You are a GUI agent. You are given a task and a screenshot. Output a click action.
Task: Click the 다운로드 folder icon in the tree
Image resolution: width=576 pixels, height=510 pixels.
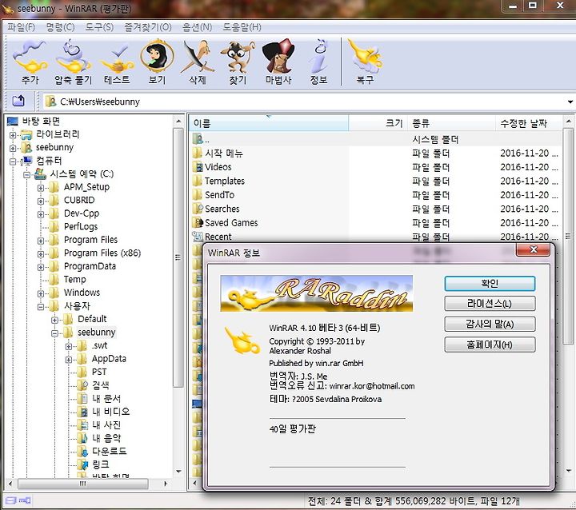pos(82,452)
